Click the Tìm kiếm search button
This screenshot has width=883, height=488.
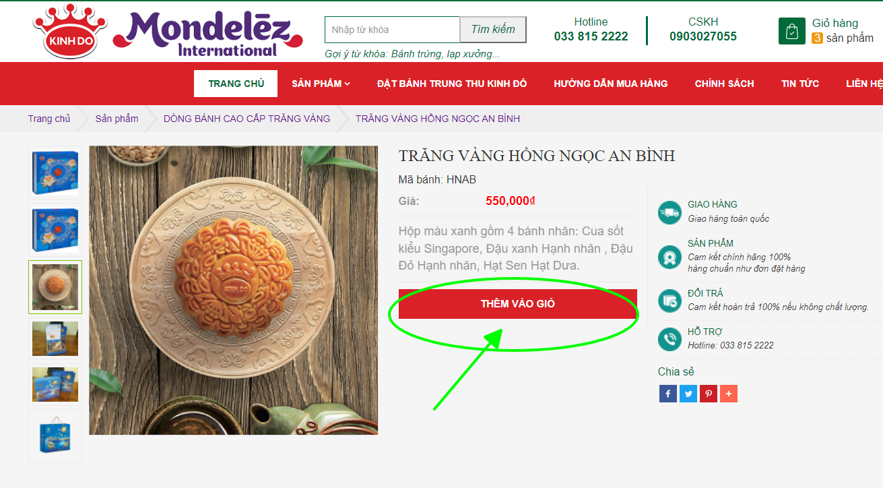493,30
